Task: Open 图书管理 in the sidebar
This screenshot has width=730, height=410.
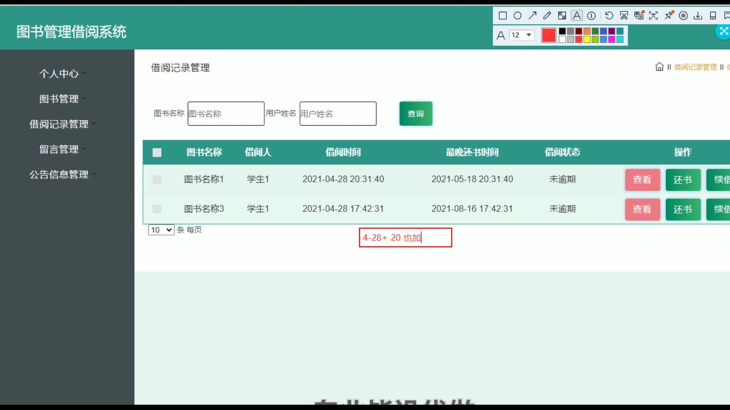Action: coord(59,99)
